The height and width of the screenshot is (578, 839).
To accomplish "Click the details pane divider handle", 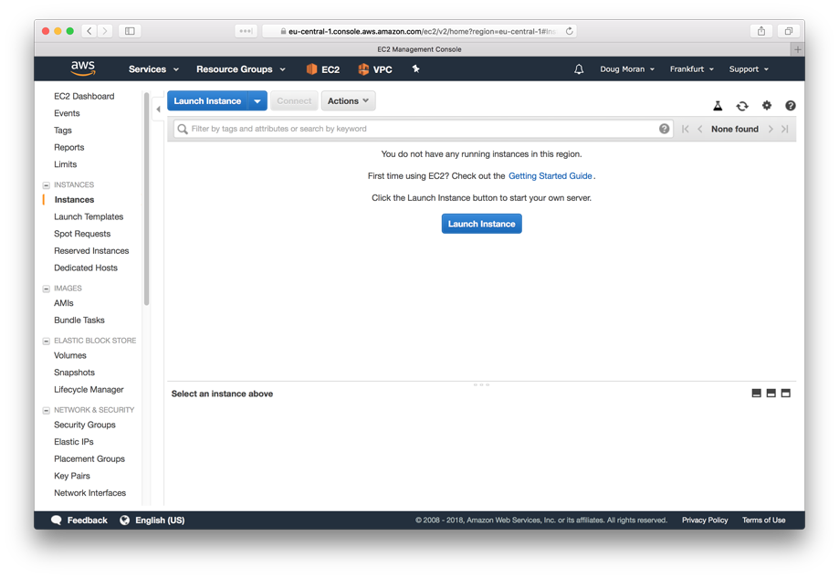I will (x=481, y=384).
